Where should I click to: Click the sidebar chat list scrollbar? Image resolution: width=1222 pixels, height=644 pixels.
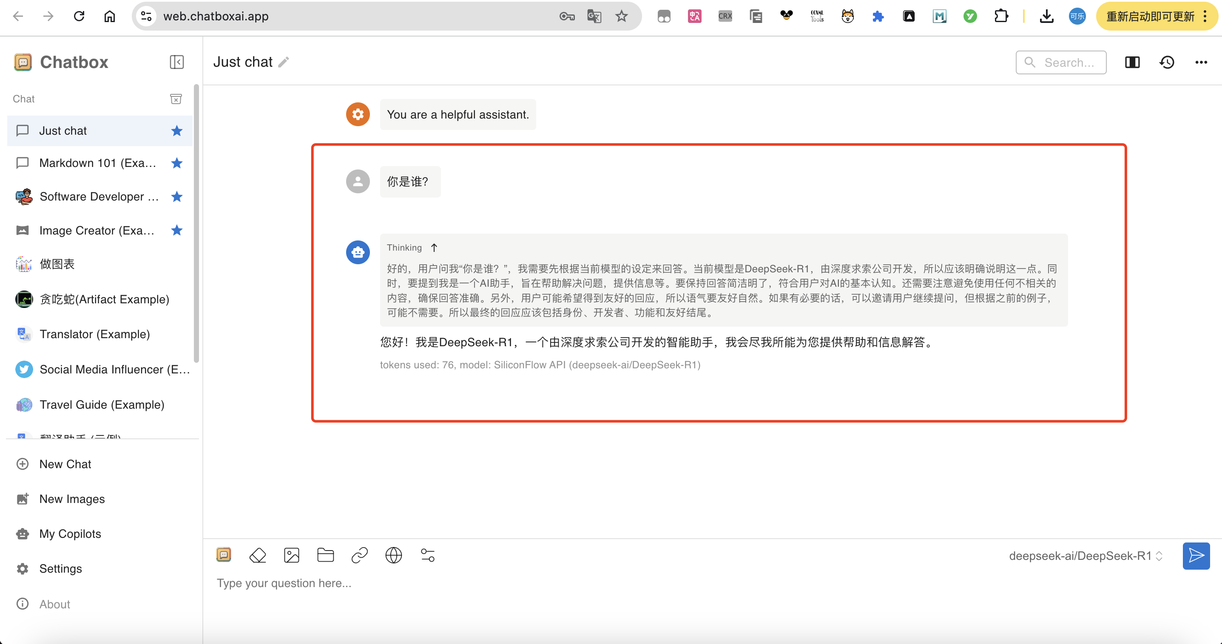(x=196, y=224)
